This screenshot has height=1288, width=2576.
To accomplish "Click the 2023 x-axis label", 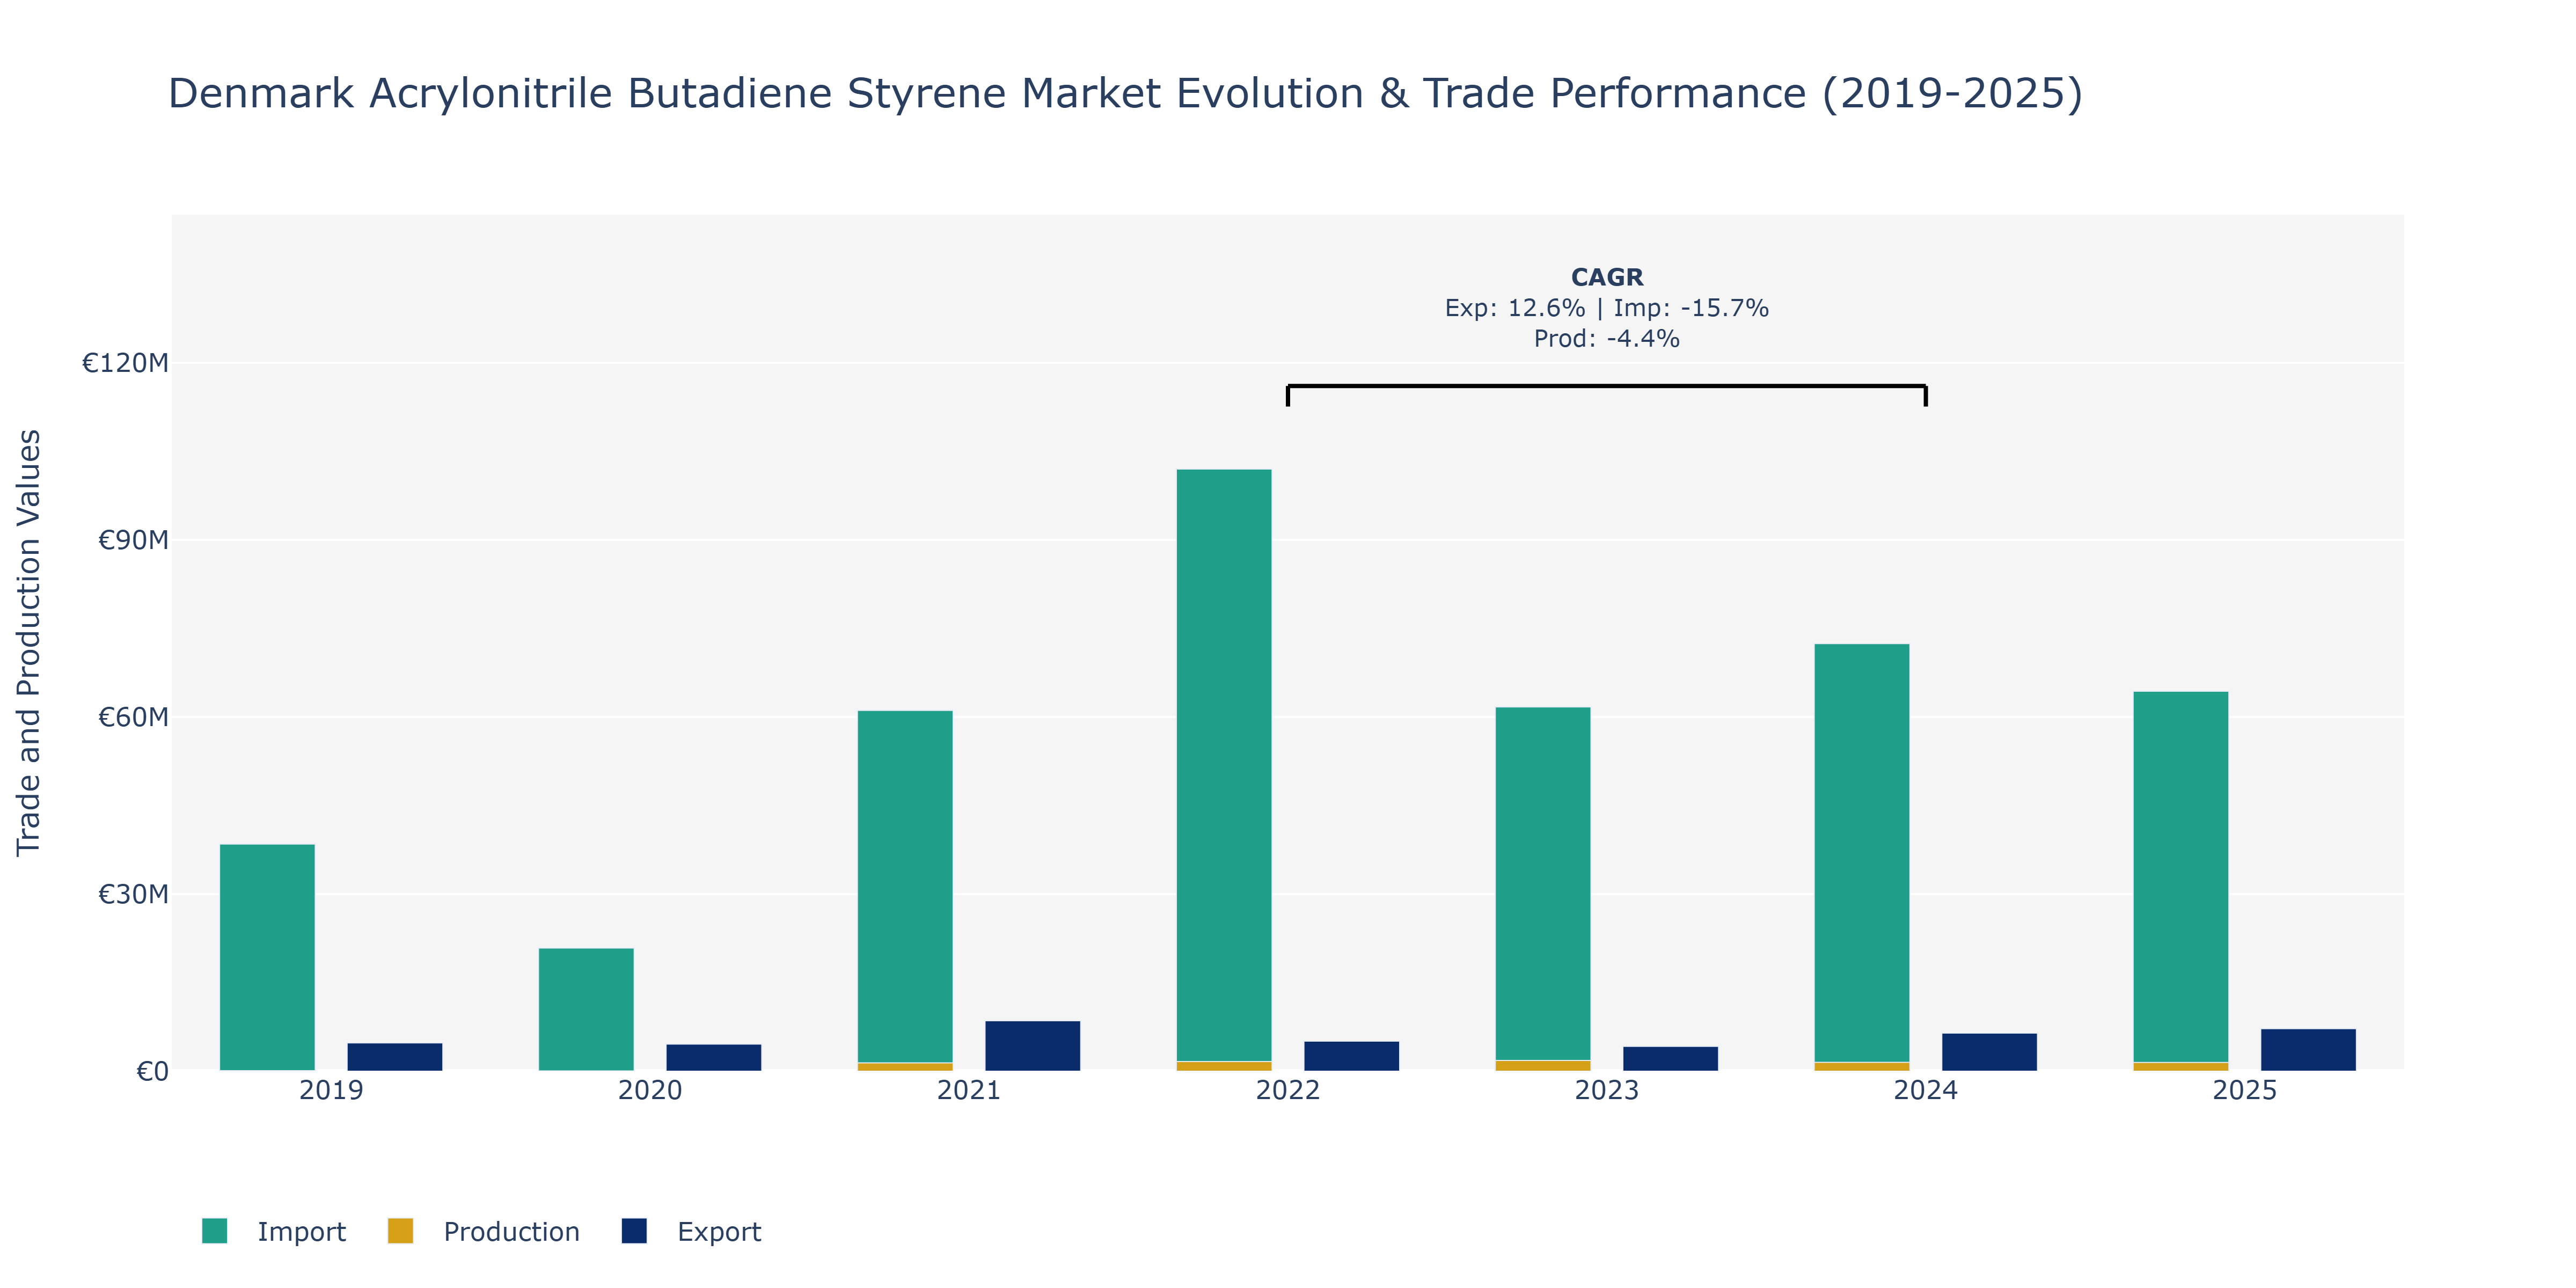I will coord(1607,1090).
